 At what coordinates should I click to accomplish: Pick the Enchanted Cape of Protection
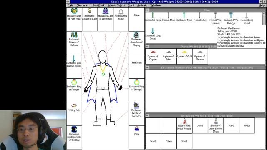(106, 19)
